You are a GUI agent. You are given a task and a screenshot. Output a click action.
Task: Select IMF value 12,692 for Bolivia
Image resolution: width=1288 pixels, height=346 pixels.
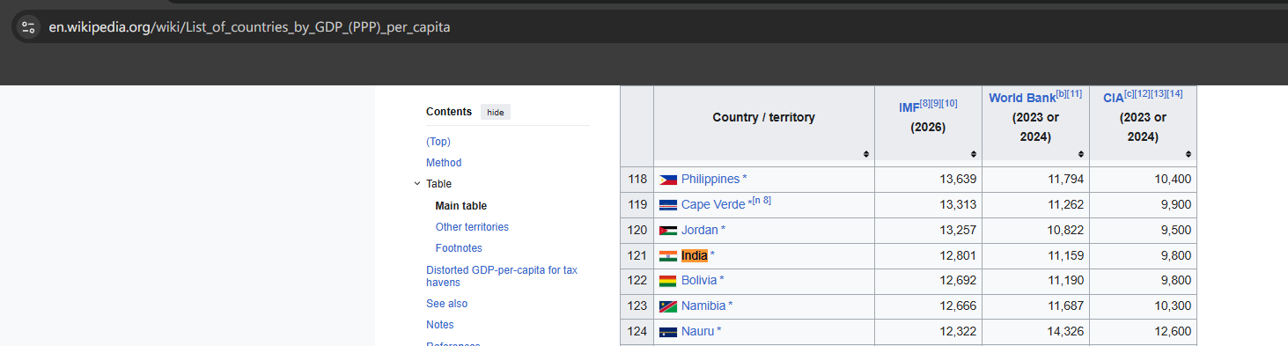pyautogui.click(x=958, y=281)
